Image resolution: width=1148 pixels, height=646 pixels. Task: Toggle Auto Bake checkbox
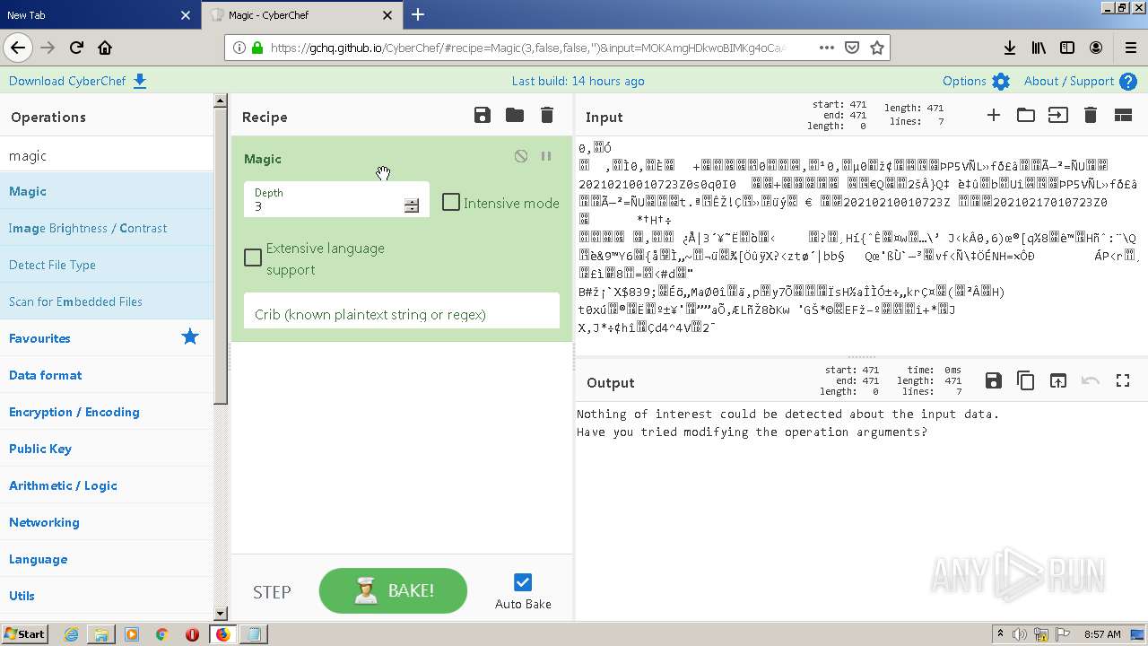(523, 582)
